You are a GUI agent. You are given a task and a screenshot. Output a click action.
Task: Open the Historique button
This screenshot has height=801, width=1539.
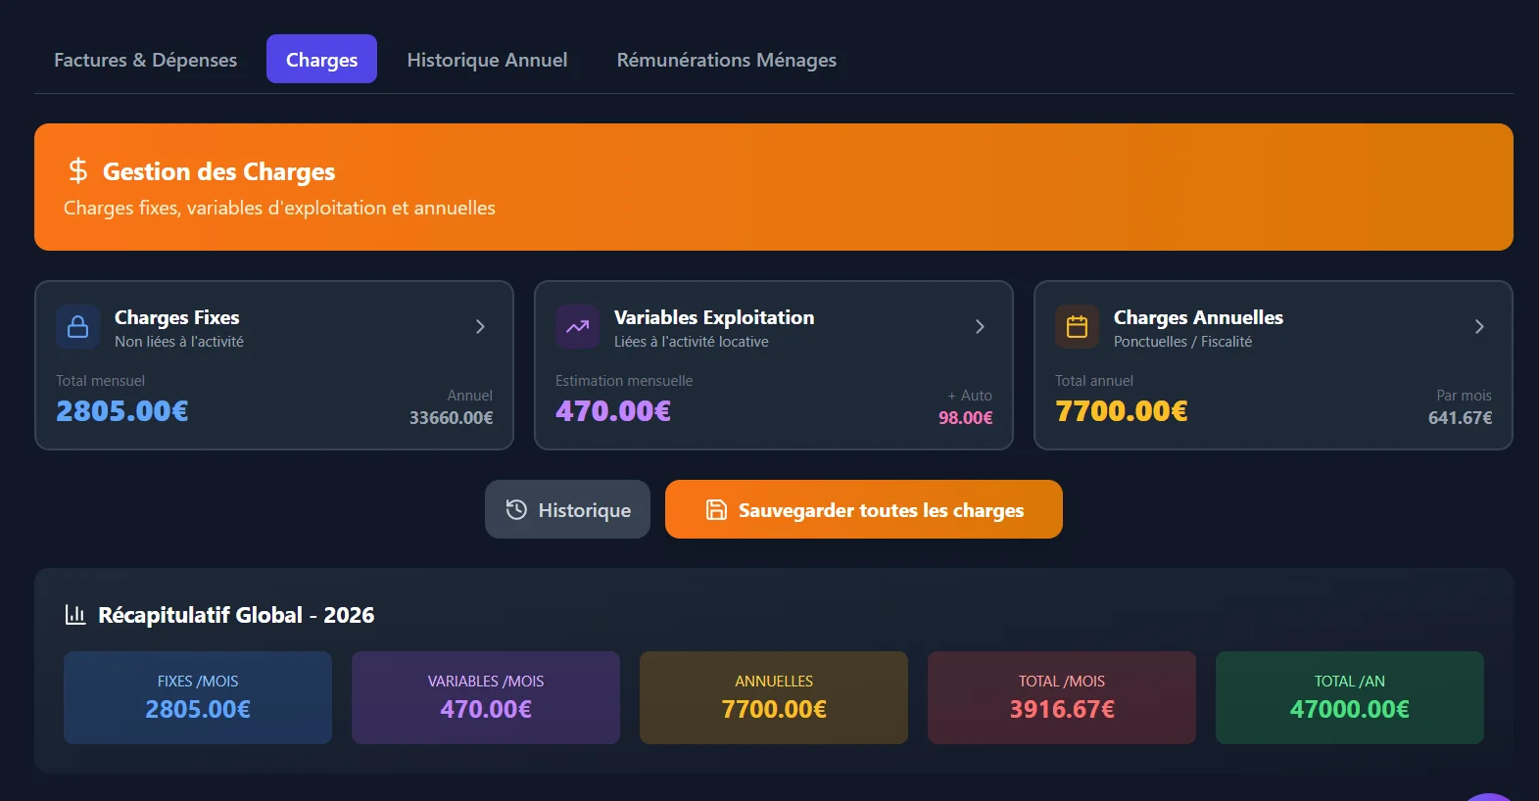coord(567,509)
